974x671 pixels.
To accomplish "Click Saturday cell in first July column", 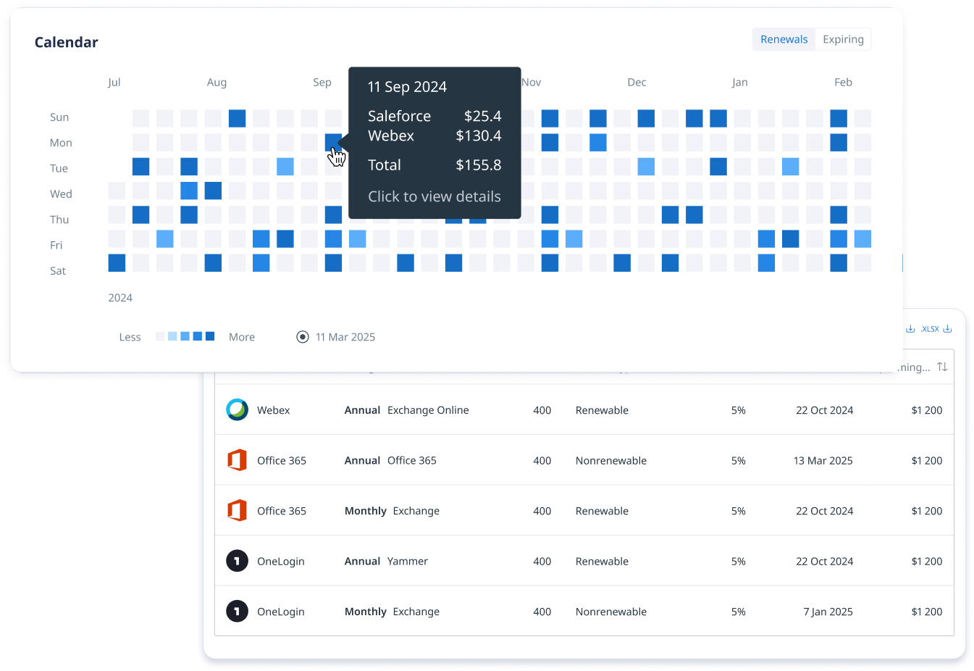I will coord(117,262).
